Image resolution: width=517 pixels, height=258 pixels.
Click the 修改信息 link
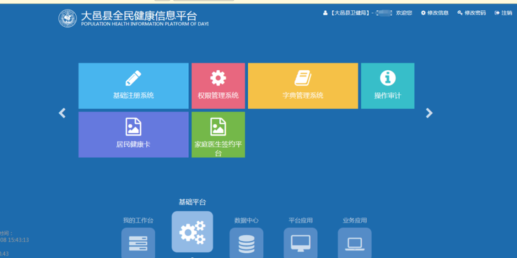pos(434,13)
